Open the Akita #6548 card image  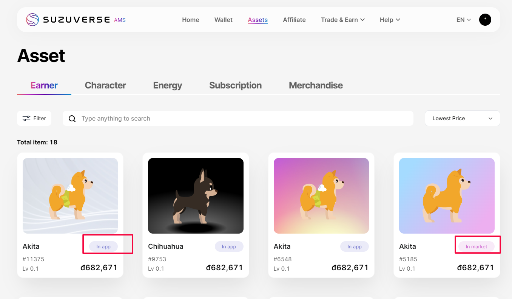click(x=321, y=195)
